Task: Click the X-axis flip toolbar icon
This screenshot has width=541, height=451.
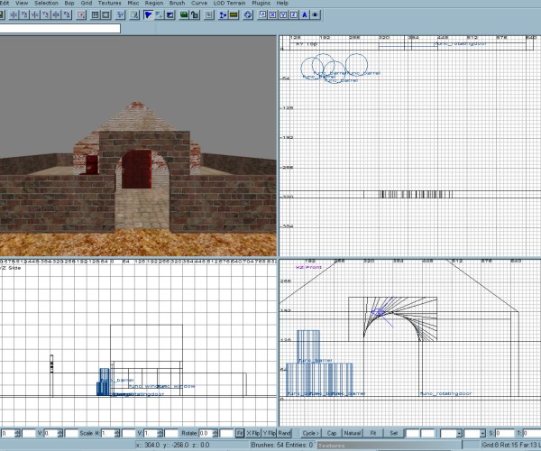Action: point(14,14)
